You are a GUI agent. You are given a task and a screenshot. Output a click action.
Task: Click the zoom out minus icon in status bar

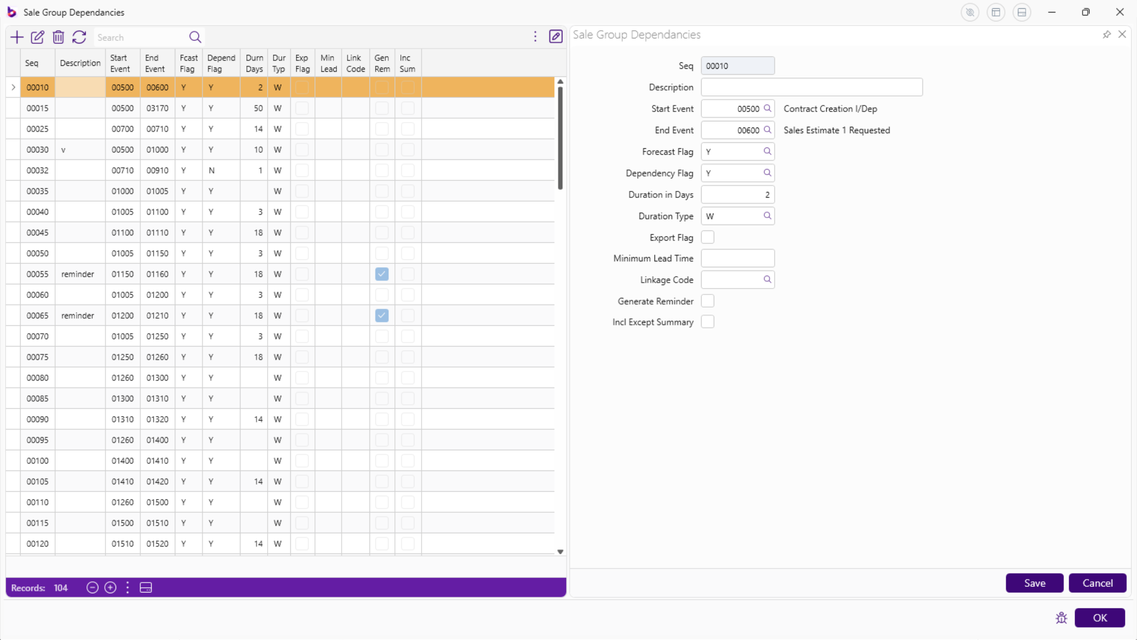click(92, 587)
